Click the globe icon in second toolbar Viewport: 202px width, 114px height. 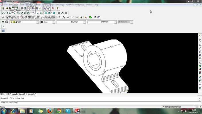(46, 13)
